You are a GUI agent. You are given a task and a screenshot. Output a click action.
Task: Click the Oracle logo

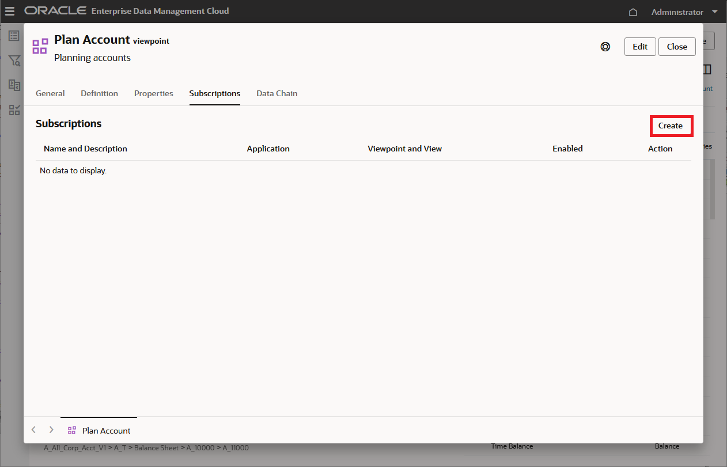pos(55,11)
